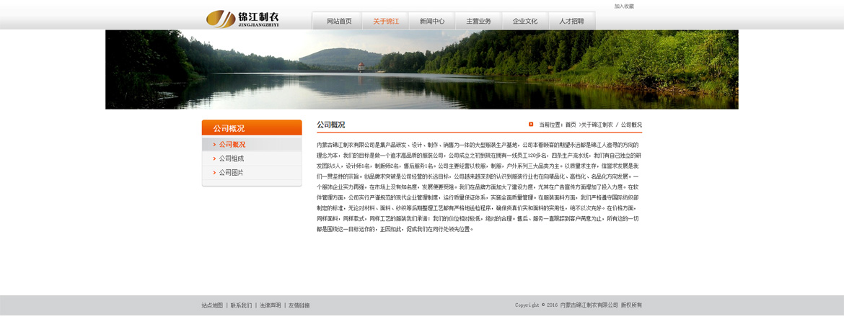Open the 站点地图 footer link

(212, 306)
